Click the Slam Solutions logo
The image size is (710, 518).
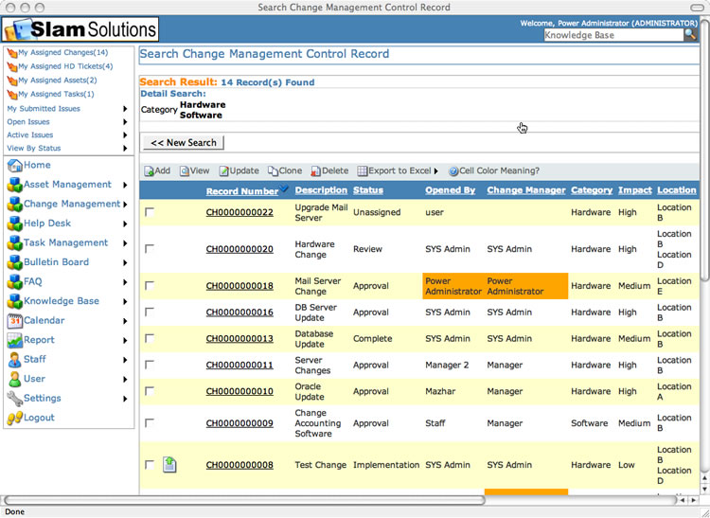coord(80,30)
